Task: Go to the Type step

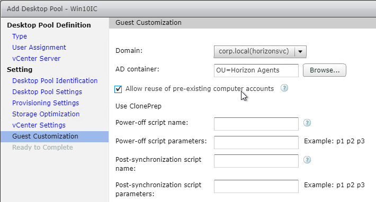Action: click(20, 36)
